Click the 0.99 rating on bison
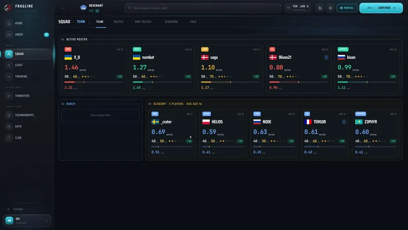 pos(344,67)
